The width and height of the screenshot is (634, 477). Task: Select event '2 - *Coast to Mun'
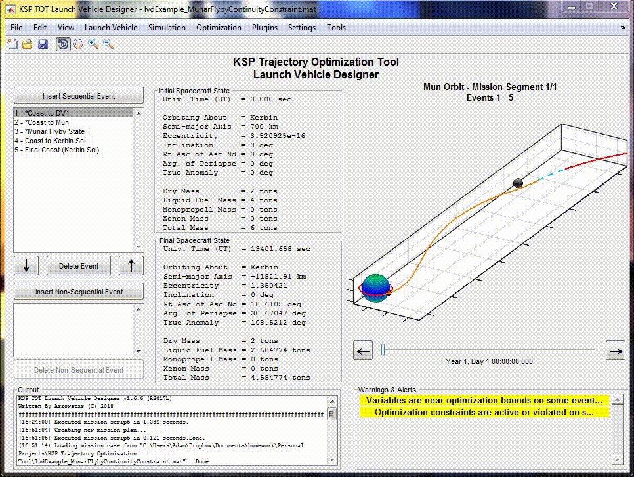pos(74,122)
